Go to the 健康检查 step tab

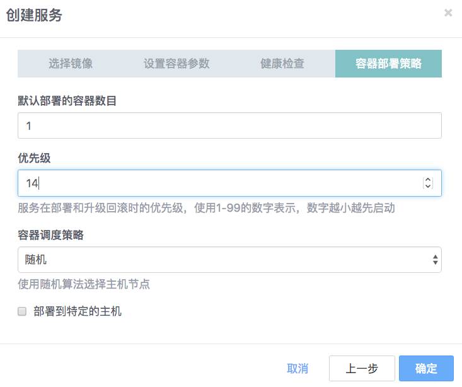click(x=282, y=64)
